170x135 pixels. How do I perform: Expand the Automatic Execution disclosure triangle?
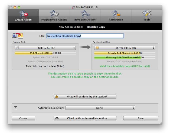(16, 108)
